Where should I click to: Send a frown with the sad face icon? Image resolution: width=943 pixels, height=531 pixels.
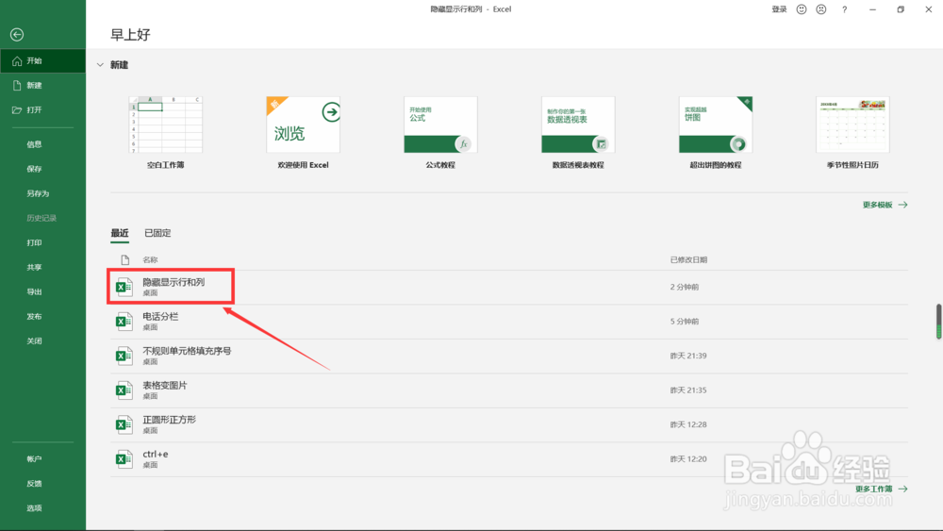(x=821, y=9)
